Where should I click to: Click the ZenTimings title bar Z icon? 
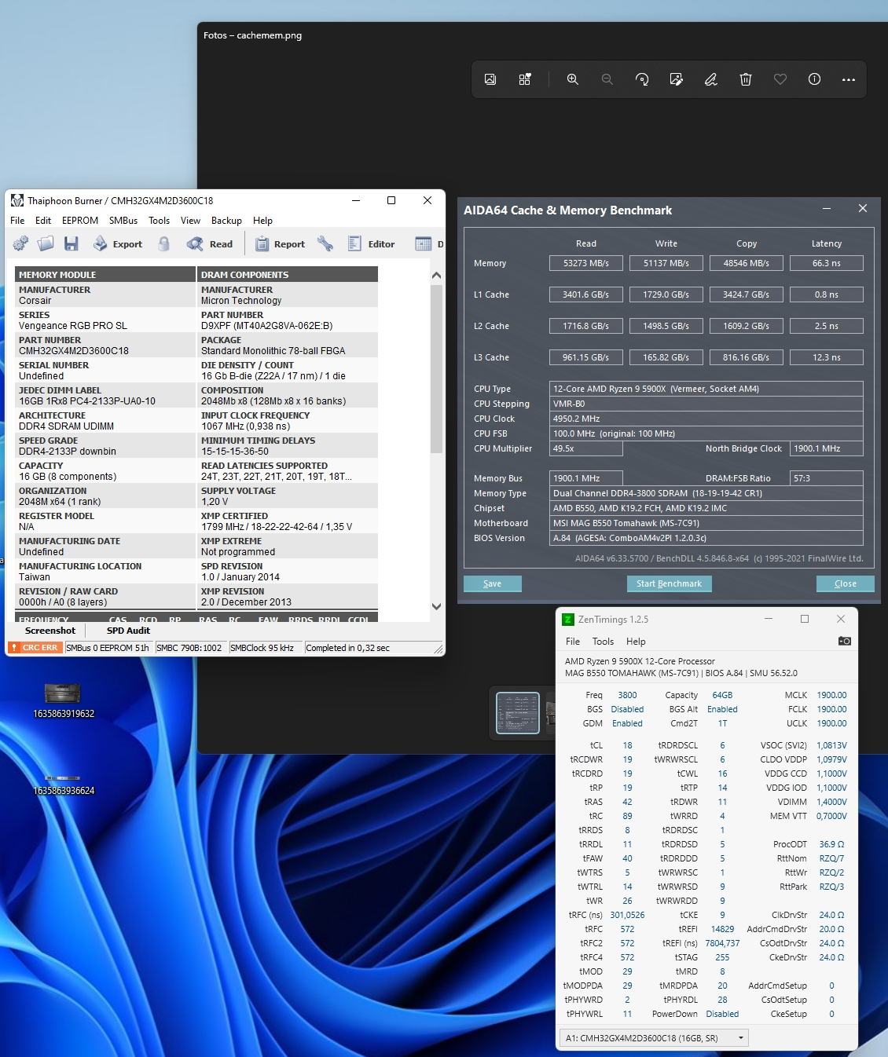point(568,620)
